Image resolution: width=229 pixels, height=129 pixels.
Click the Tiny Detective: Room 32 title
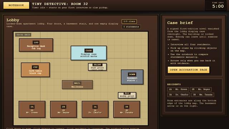(x=60, y=4)
